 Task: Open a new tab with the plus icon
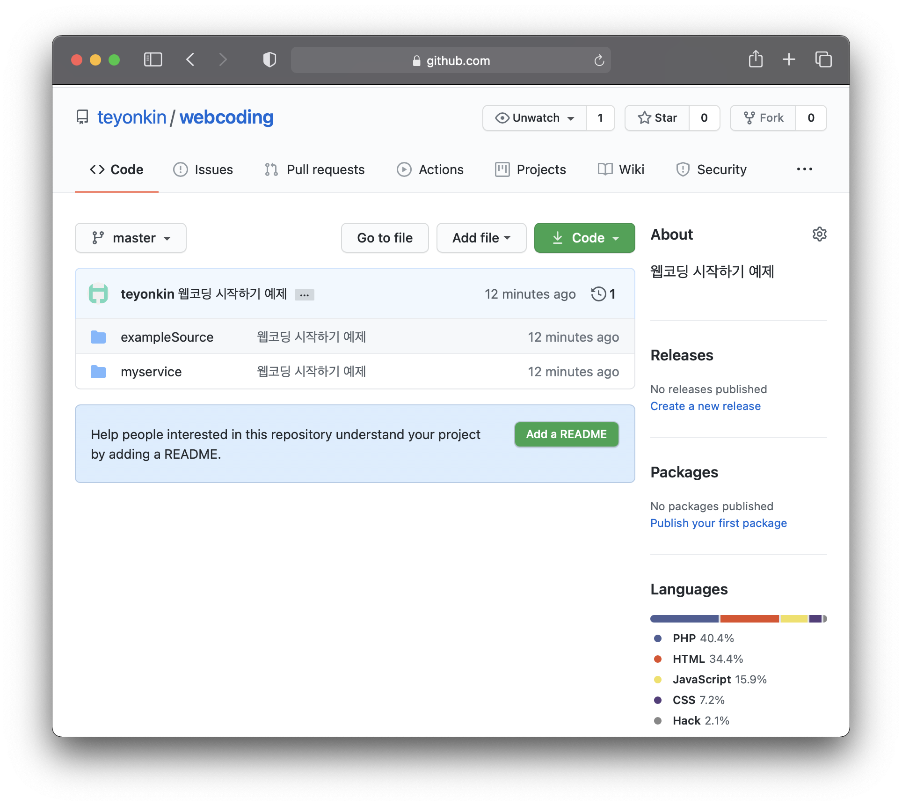789,59
